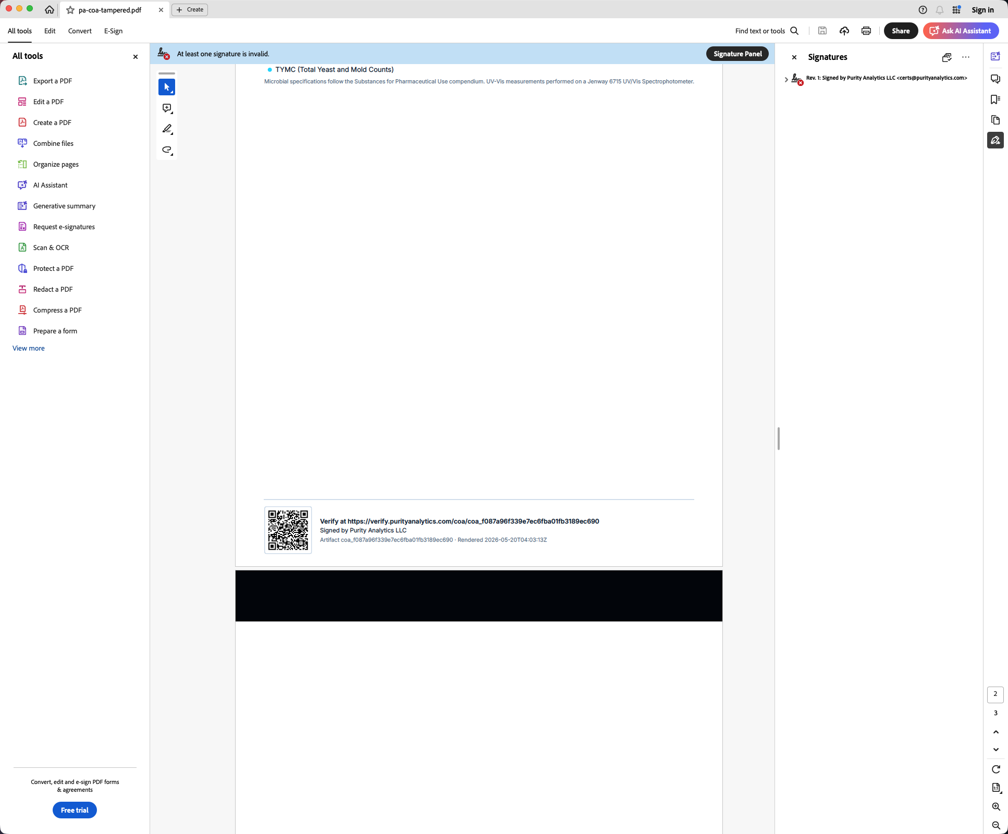
Task: Pick the add comment tool
Action: click(167, 108)
